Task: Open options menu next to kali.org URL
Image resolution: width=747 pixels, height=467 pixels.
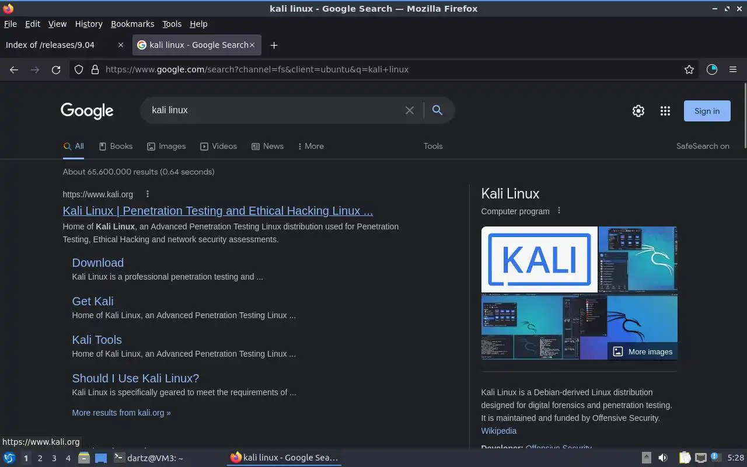Action: click(148, 194)
